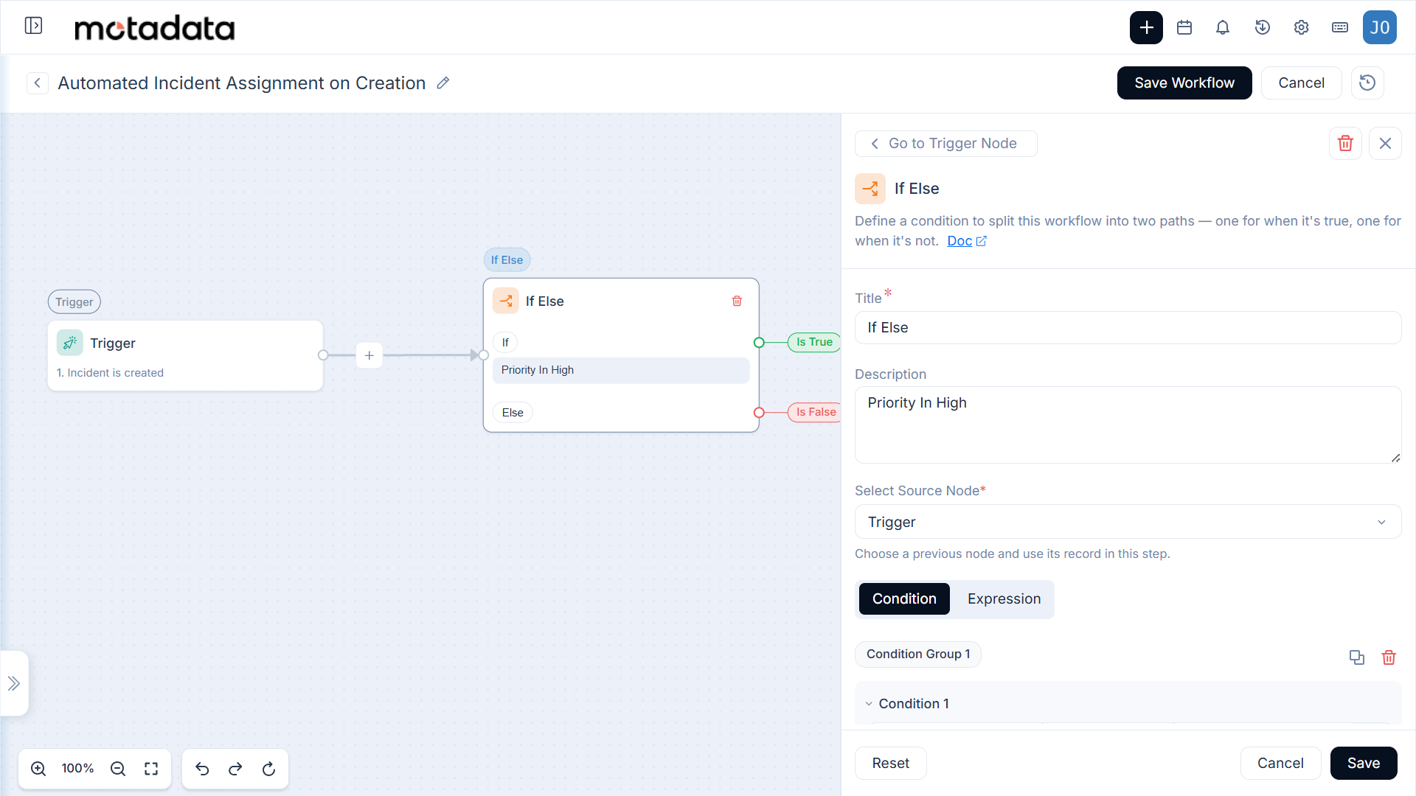The height and width of the screenshot is (796, 1416).
Task: Add node using plus connector after Trigger
Action: 369,355
